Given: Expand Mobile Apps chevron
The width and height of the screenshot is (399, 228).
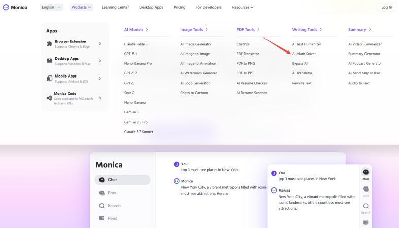Looking at the screenshot, I should 99,79.
